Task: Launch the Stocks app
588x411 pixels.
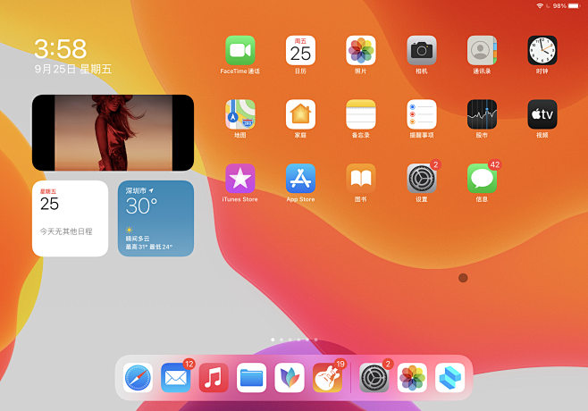Action: click(482, 114)
